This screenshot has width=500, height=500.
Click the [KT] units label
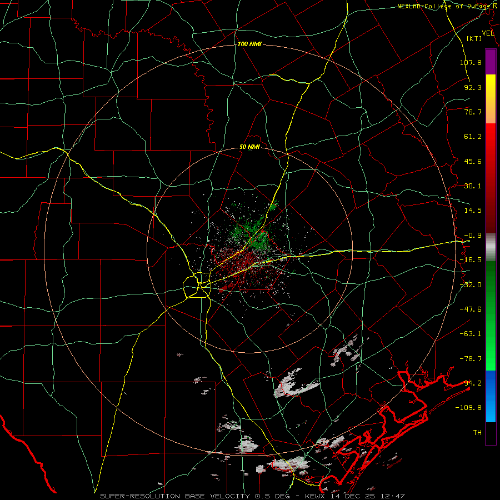tap(474, 39)
